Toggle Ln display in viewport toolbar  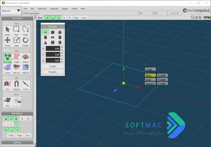(53, 18)
